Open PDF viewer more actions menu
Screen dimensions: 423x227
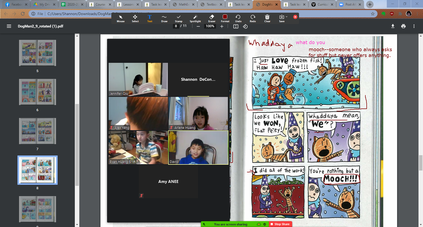coord(414,26)
